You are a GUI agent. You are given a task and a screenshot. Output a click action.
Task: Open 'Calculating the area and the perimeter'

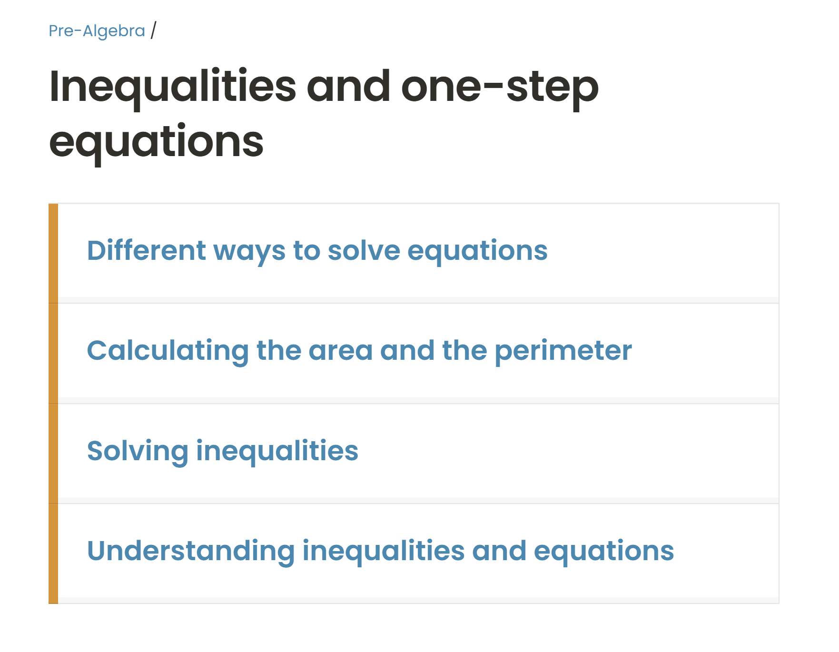tap(359, 351)
